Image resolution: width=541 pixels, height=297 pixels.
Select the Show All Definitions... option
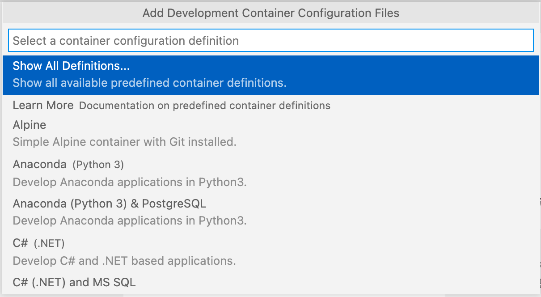point(71,66)
